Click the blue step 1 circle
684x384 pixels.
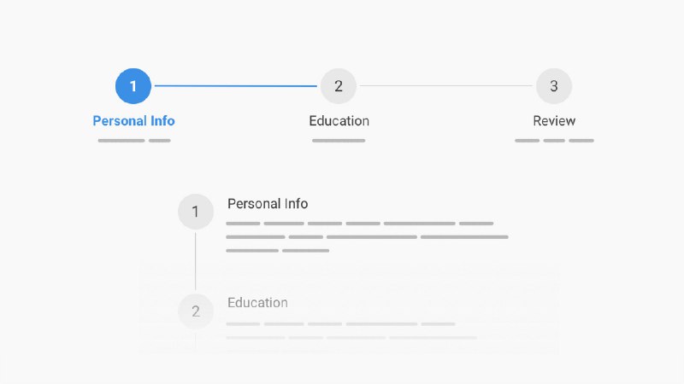(x=133, y=86)
